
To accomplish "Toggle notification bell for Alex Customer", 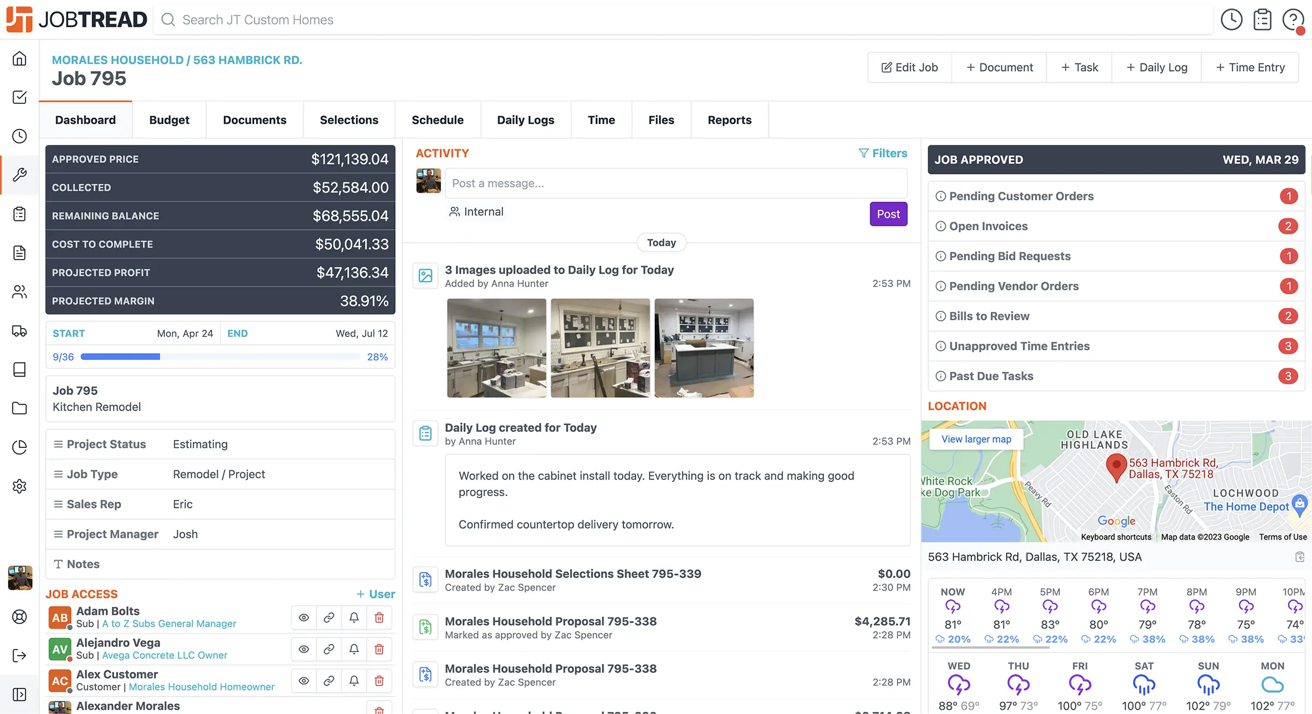I will 354,681.
